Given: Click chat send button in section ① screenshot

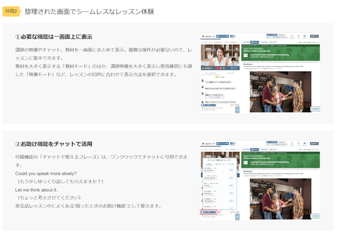Looking at the screenshot, I should pos(237,109).
